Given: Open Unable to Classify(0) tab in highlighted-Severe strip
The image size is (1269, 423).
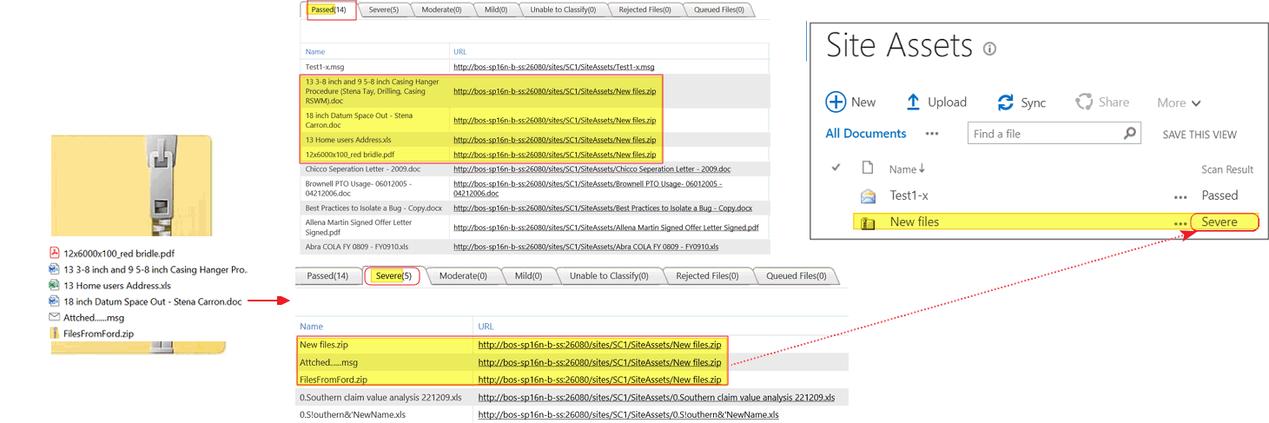Looking at the screenshot, I should (608, 276).
